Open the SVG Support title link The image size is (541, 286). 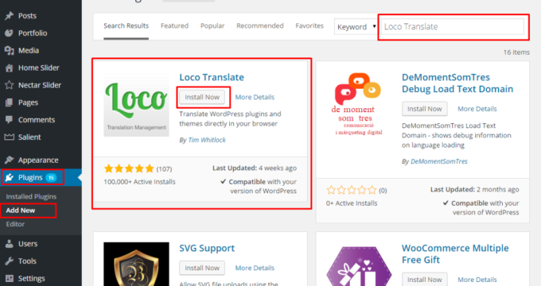pos(207,248)
